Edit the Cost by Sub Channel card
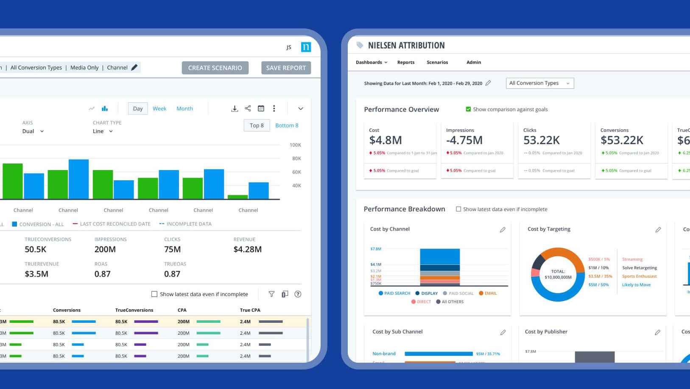The width and height of the screenshot is (690, 389). pyautogui.click(x=503, y=332)
